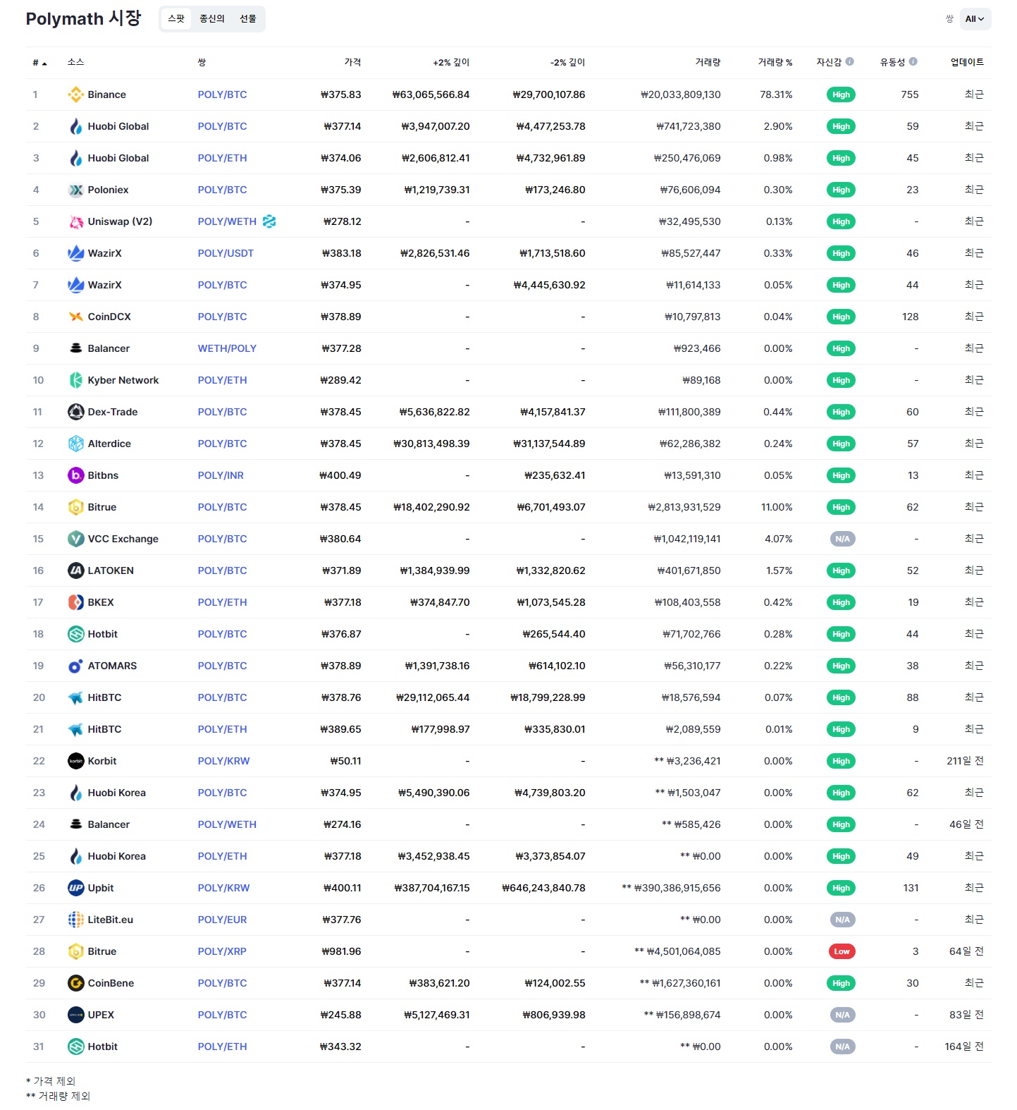Click the Bitbns purple logo icon
1017x1110 pixels.
click(75, 475)
